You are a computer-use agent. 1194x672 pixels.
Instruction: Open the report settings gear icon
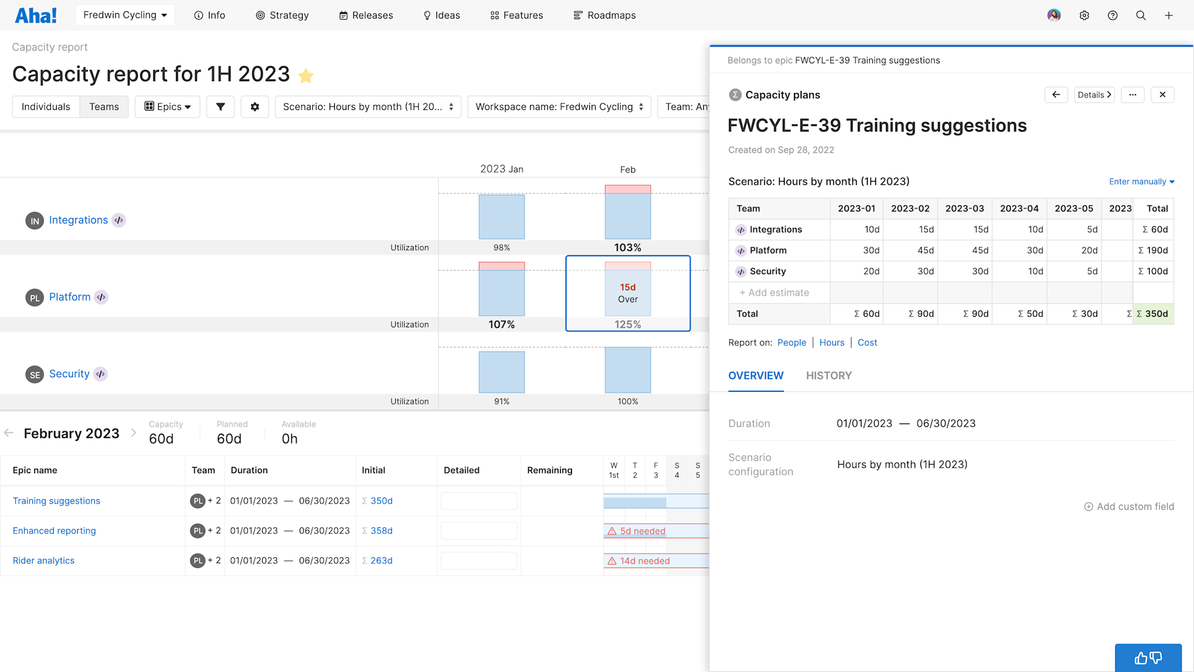pyautogui.click(x=255, y=106)
